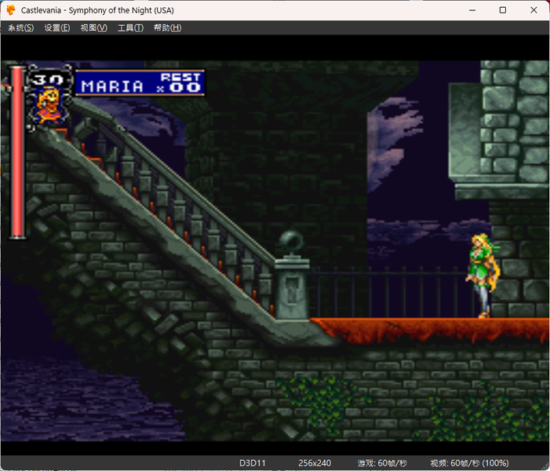Maximize the Castlevania emulator window
Viewport: 550px width, 471px height.
503,10
